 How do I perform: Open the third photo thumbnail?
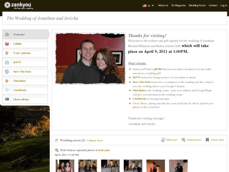click(110, 166)
